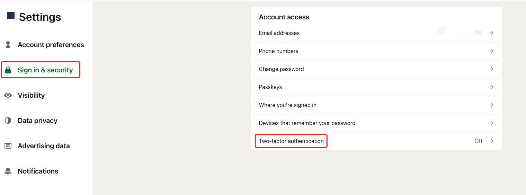Expand Phone numbers using its arrow
This screenshot has width=526, height=195.
pyautogui.click(x=491, y=51)
